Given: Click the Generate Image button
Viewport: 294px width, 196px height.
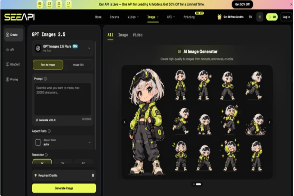Looking at the screenshot, I should pyautogui.click(x=64, y=188).
